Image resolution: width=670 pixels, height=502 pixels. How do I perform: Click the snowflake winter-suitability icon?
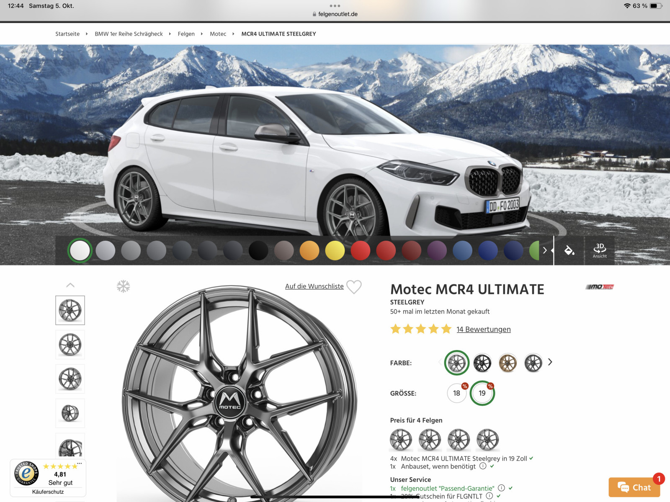pos(123,286)
